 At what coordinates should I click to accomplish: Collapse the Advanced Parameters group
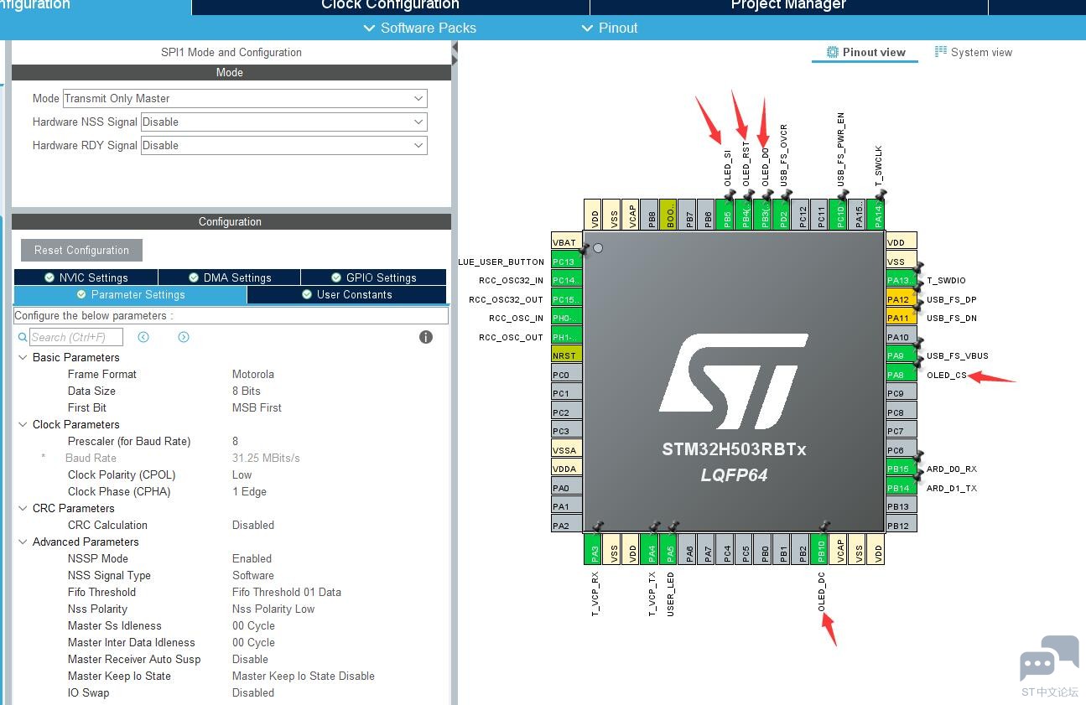click(x=22, y=542)
